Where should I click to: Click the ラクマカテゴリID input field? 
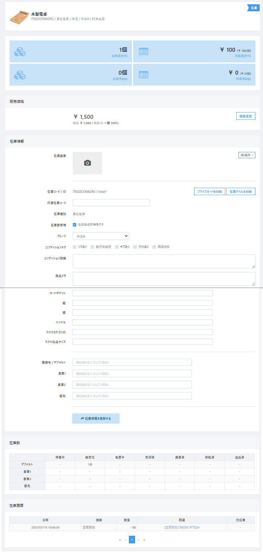pos(142,332)
